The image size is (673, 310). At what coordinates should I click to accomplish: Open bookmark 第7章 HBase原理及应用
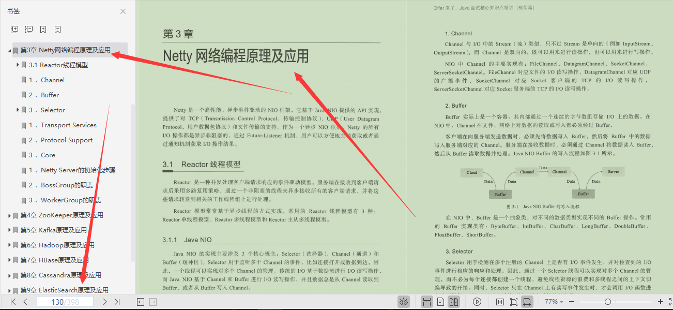click(x=55, y=260)
